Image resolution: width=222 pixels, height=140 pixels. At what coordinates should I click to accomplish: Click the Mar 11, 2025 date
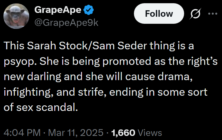click(76, 133)
